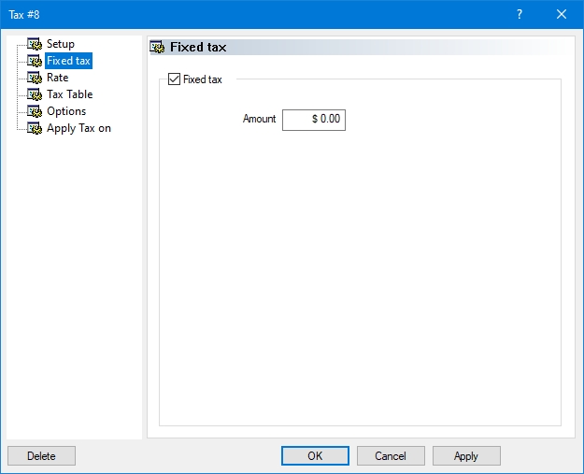The height and width of the screenshot is (474, 584).
Task: Click the Cancel button
Action: (391, 456)
